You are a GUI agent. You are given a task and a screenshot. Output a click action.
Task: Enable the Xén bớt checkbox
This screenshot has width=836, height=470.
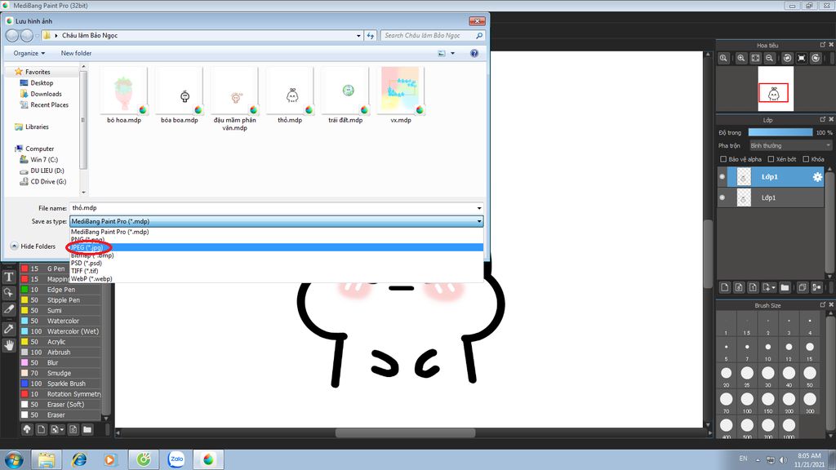coord(771,159)
